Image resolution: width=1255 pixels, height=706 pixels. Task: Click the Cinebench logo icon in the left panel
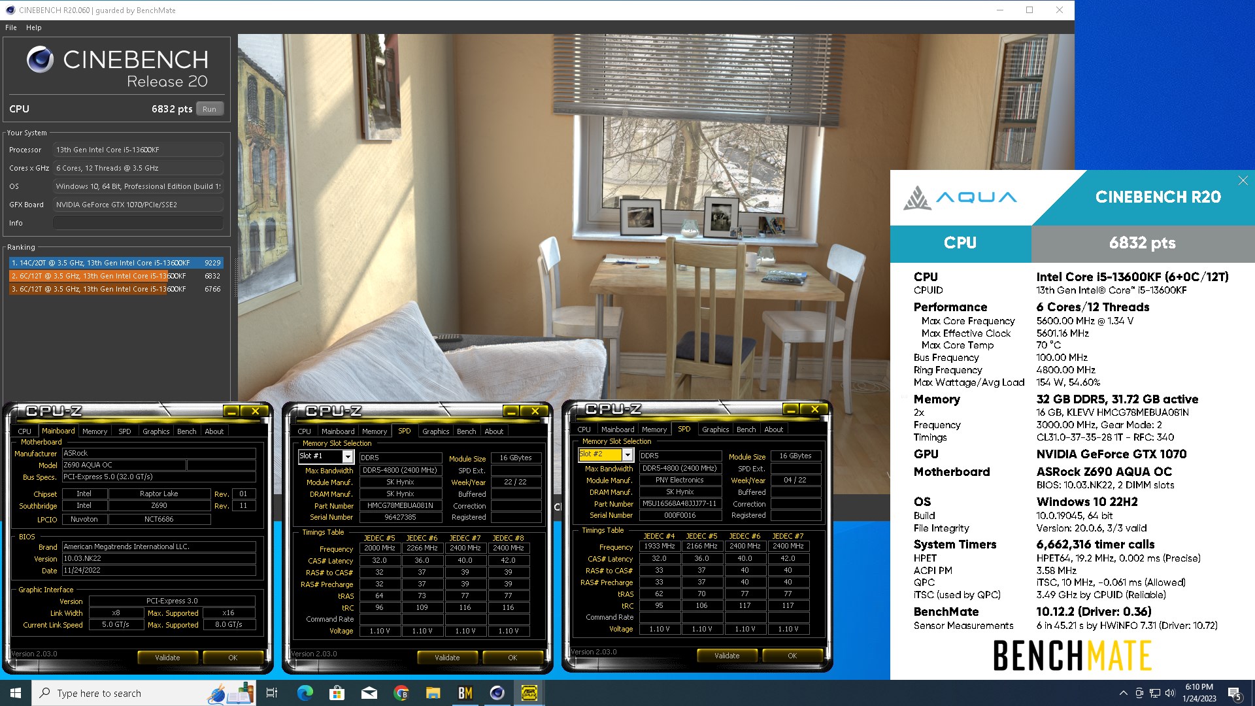point(40,59)
